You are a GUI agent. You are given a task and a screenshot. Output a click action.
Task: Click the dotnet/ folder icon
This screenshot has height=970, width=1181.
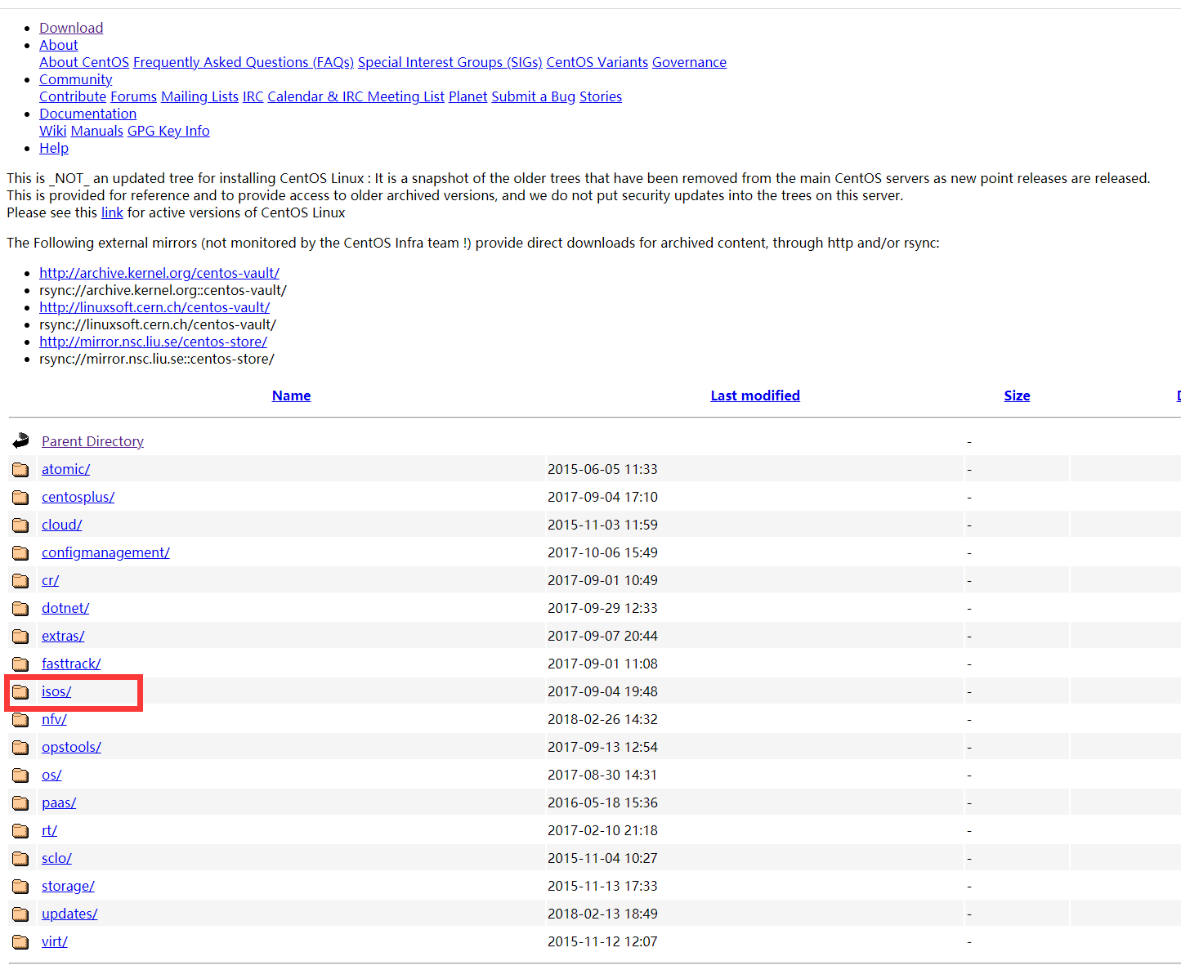click(20, 608)
